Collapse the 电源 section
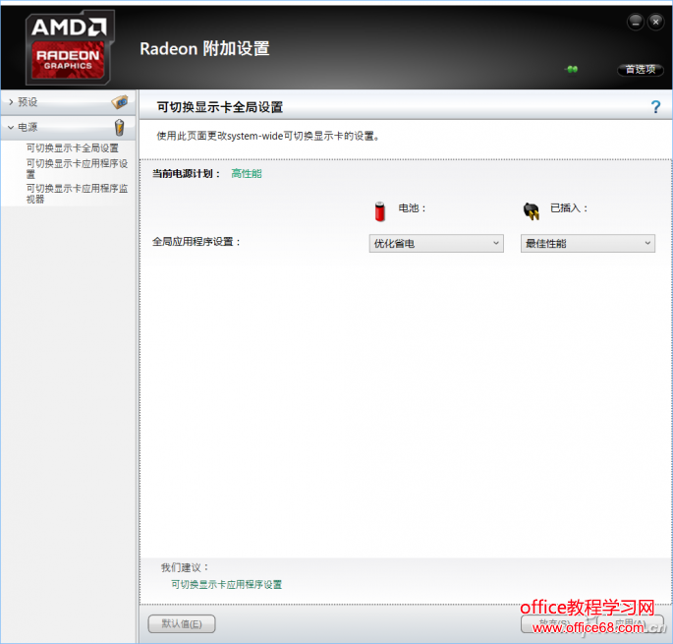The image size is (673, 644). tap(68, 127)
